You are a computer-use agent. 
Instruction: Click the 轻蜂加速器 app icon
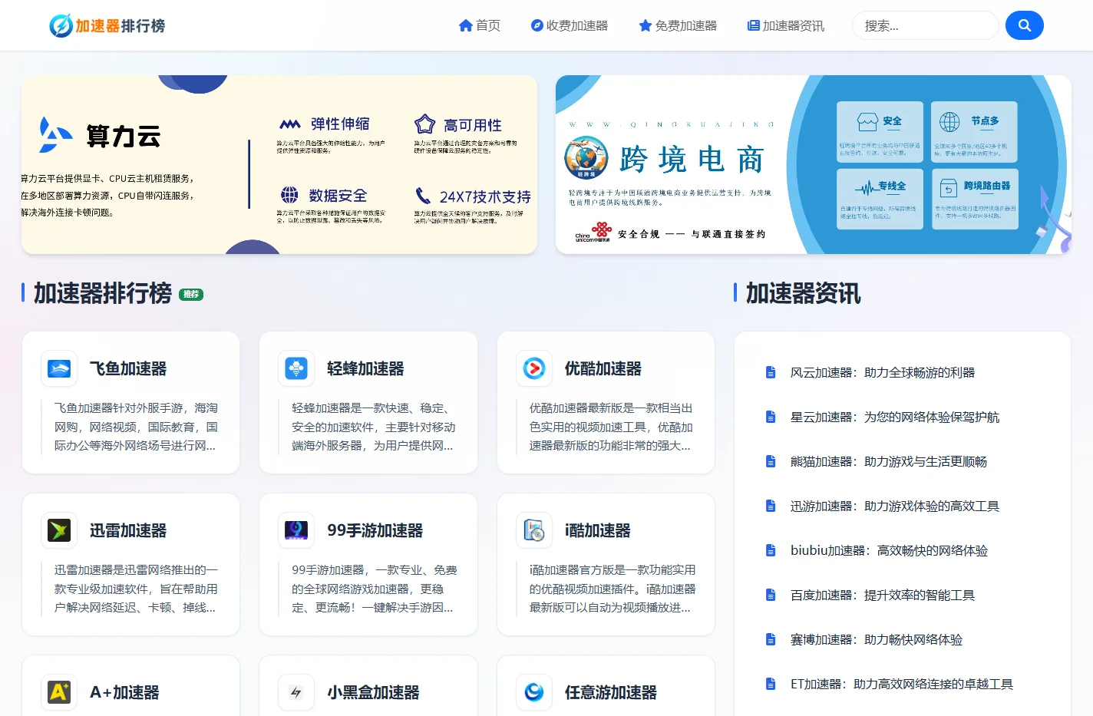[x=296, y=368]
